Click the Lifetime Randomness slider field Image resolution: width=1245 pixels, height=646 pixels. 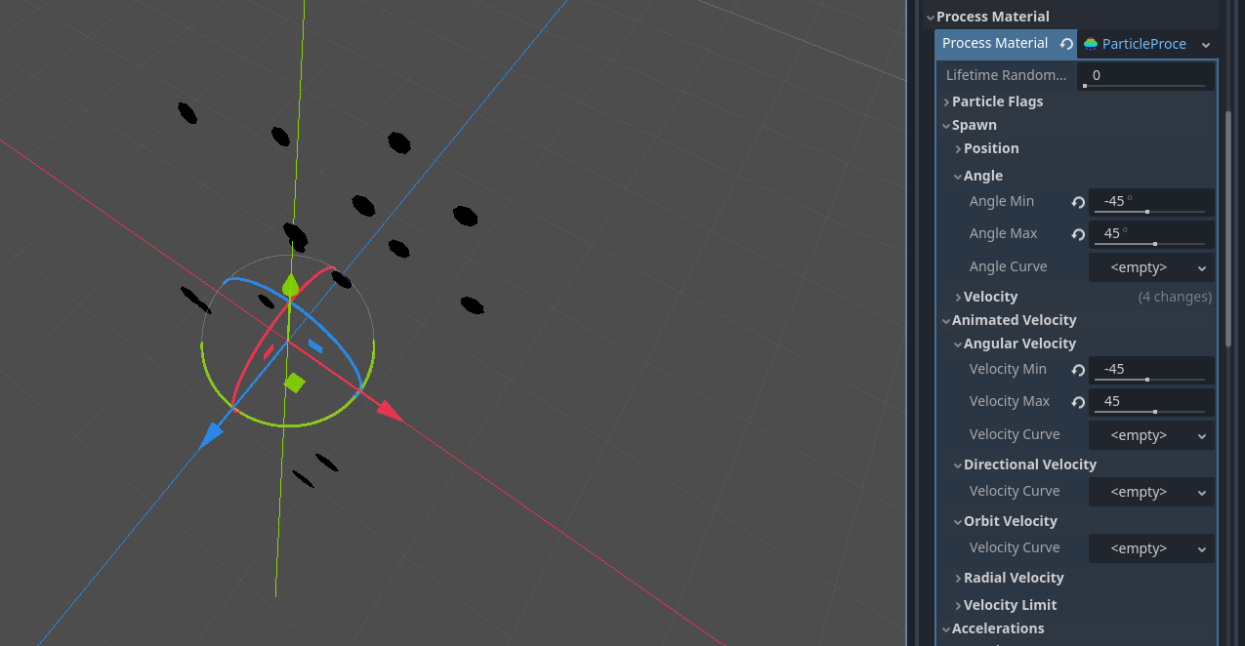click(x=1145, y=76)
